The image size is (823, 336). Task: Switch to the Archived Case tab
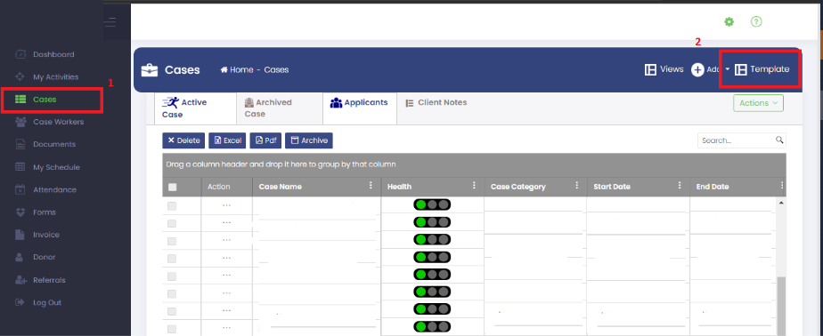click(x=280, y=108)
